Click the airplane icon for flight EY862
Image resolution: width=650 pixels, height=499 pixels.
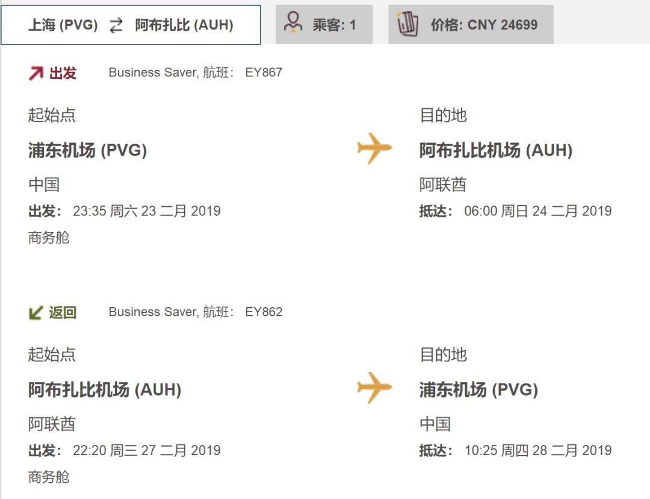[374, 387]
